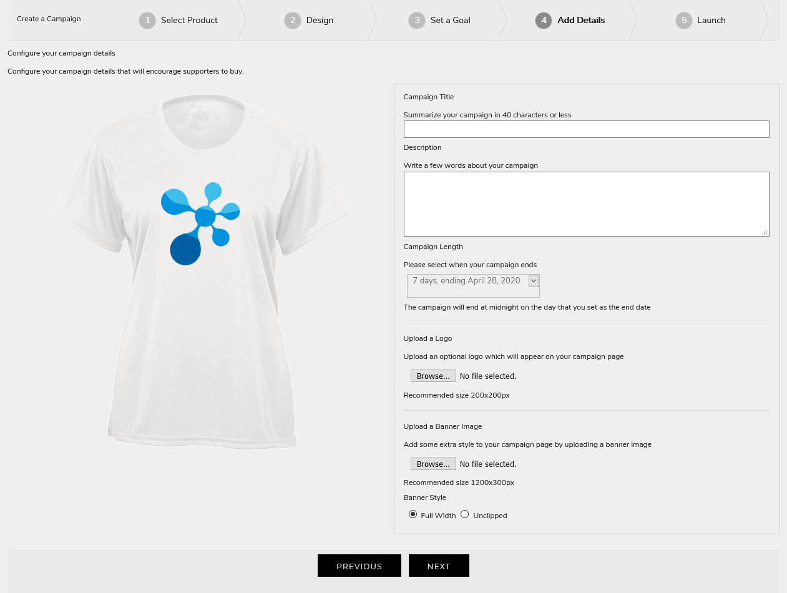787x593 pixels.
Task: Click the blue splat logo on shirt
Action: [x=200, y=223]
